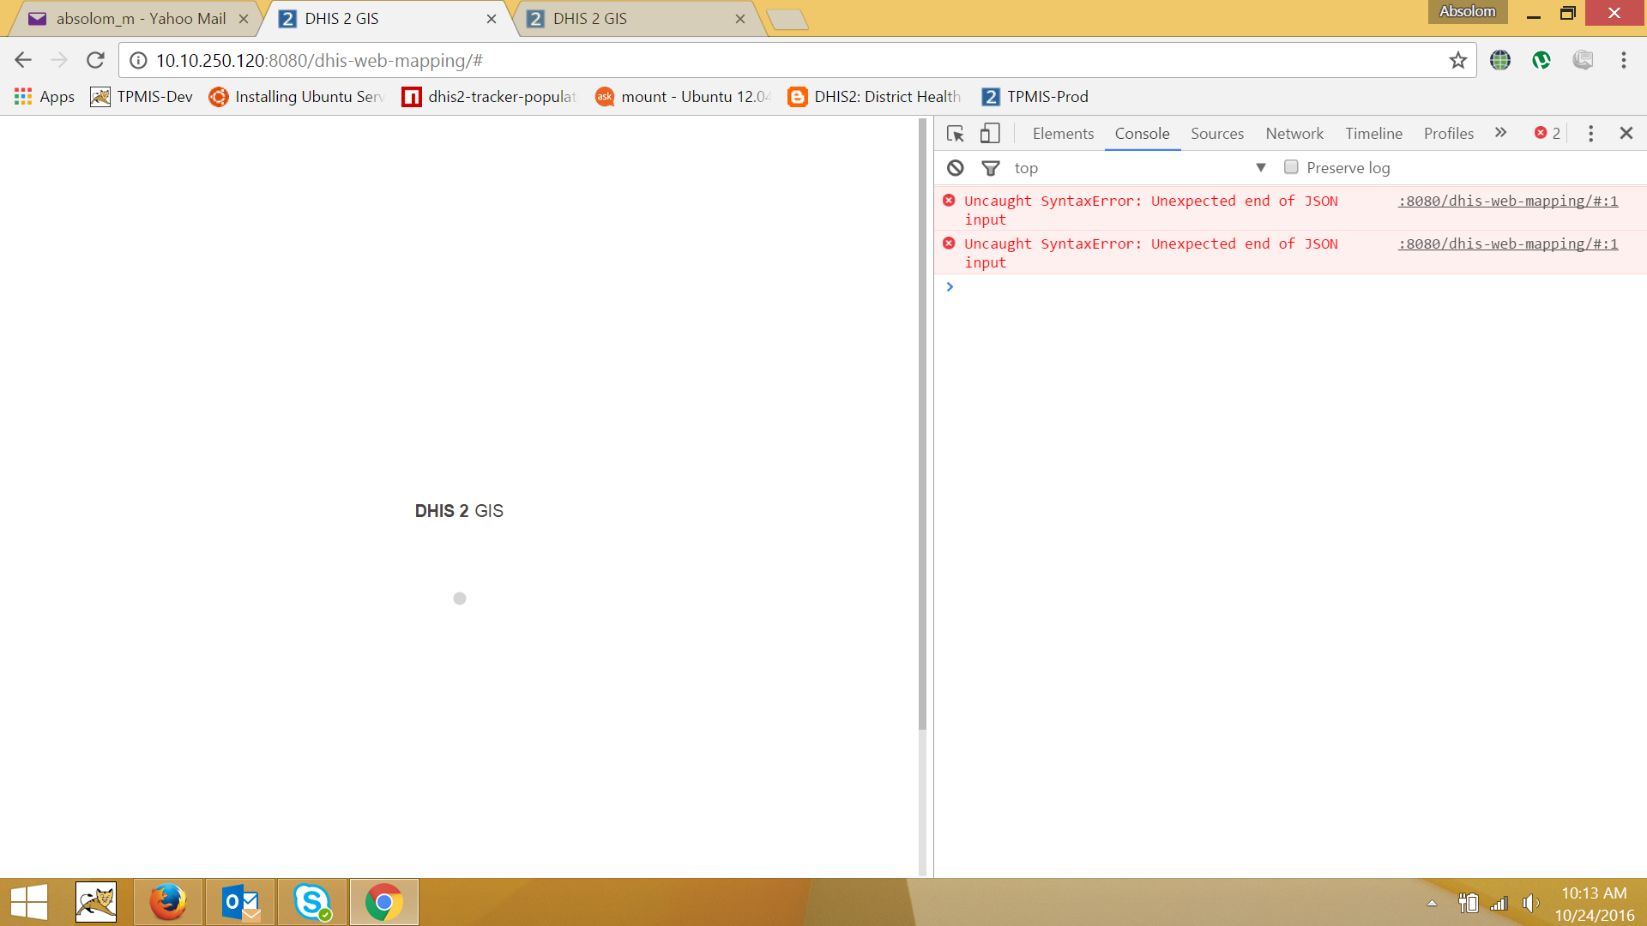Clear the console with the ban icon
The width and height of the screenshot is (1647, 926).
coord(955,168)
